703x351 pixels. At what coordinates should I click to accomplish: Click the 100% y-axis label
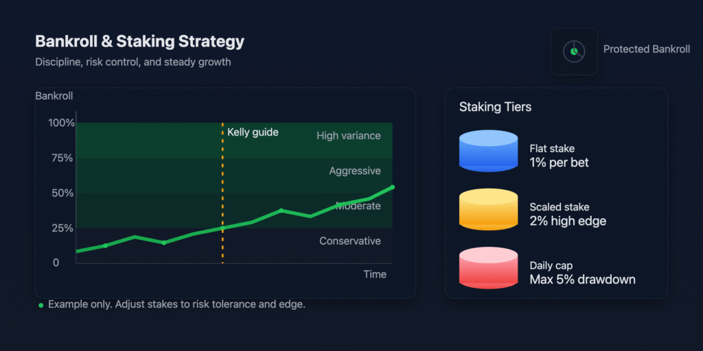62,123
